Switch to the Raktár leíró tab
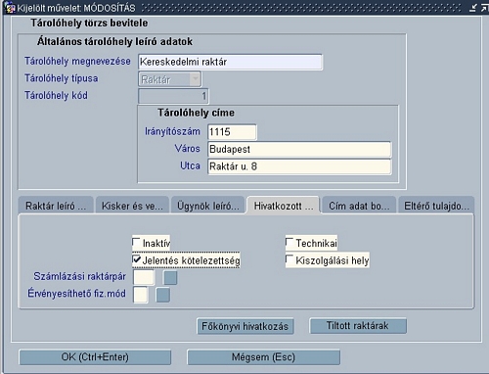This screenshot has width=489, height=374. coord(56,206)
